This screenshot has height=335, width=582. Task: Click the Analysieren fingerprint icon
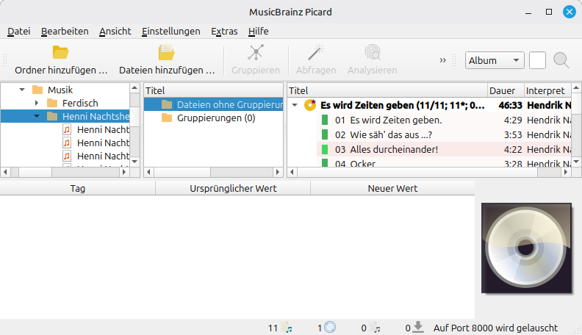coord(372,52)
